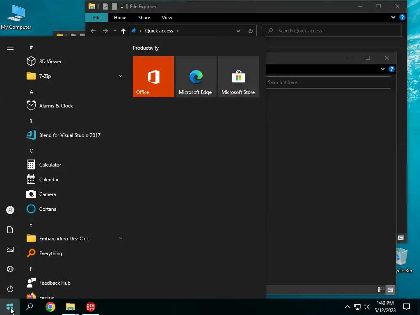420x315 pixels.
Task: Jump to letter A section header
Action: (x=31, y=92)
